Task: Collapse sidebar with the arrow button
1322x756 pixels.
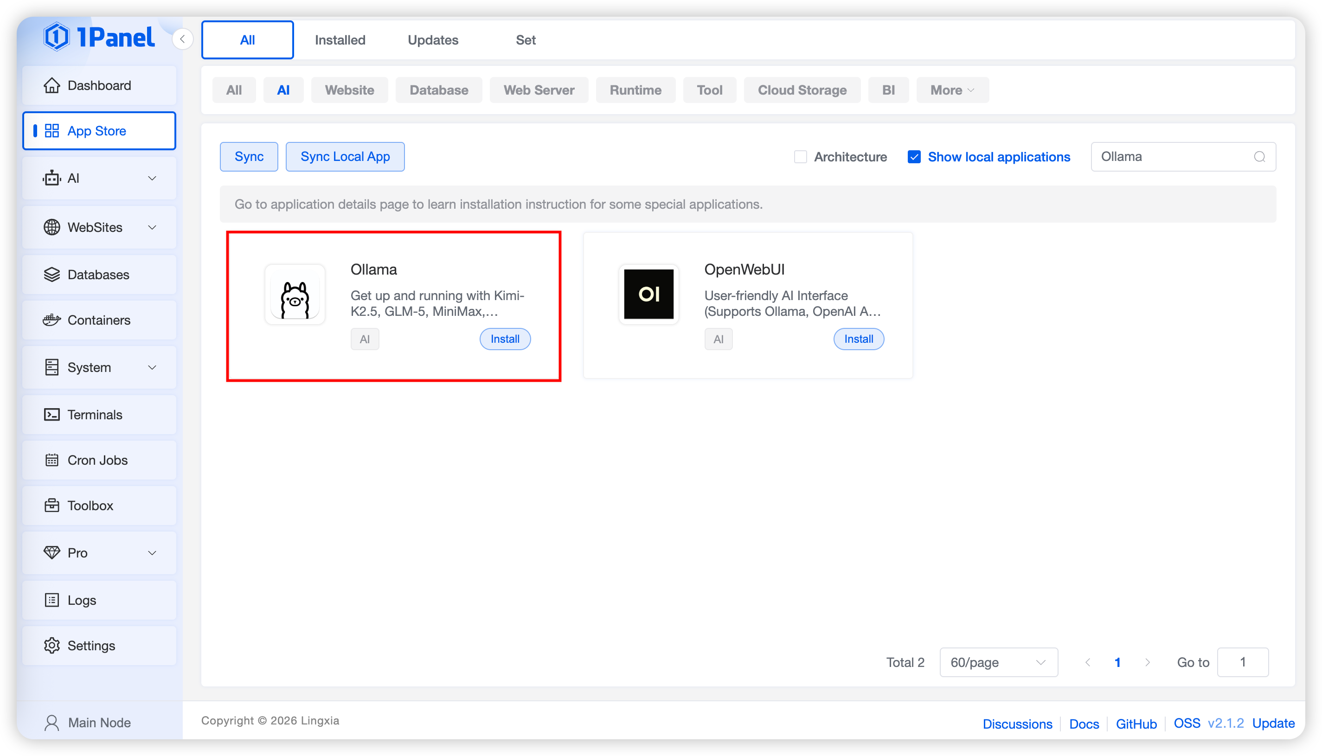Action: 182,39
